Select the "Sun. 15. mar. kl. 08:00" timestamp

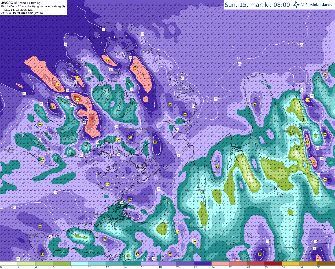pyautogui.click(x=257, y=5)
